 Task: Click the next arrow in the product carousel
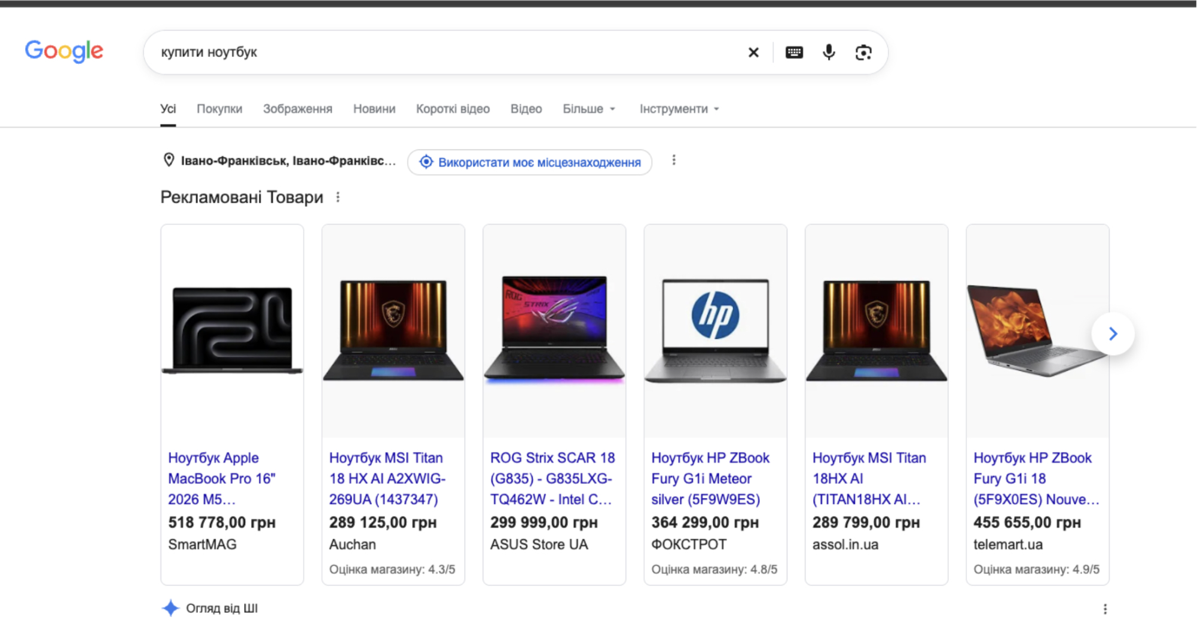point(1113,334)
